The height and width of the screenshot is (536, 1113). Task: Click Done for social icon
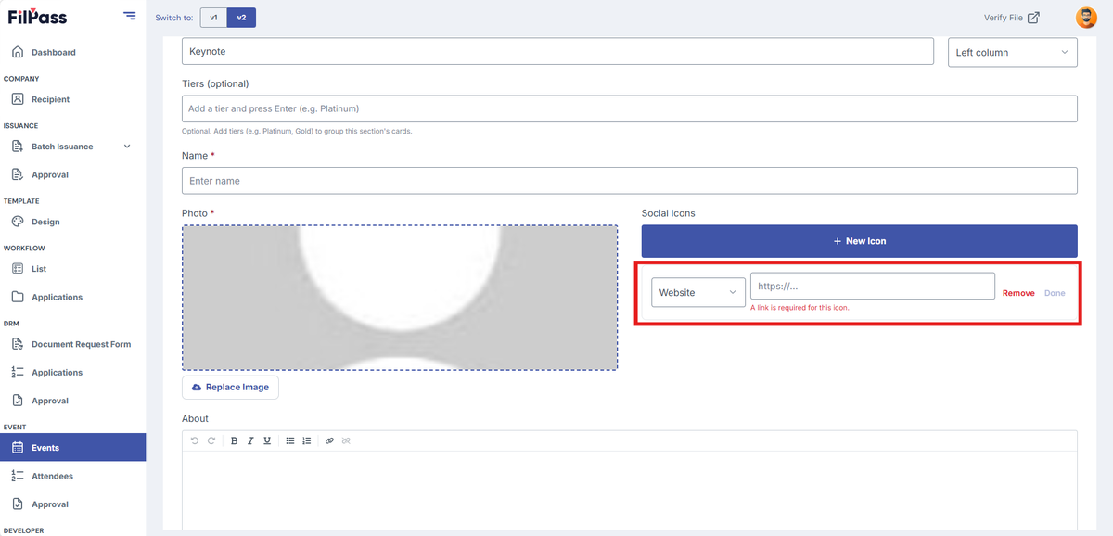[x=1055, y=293]
